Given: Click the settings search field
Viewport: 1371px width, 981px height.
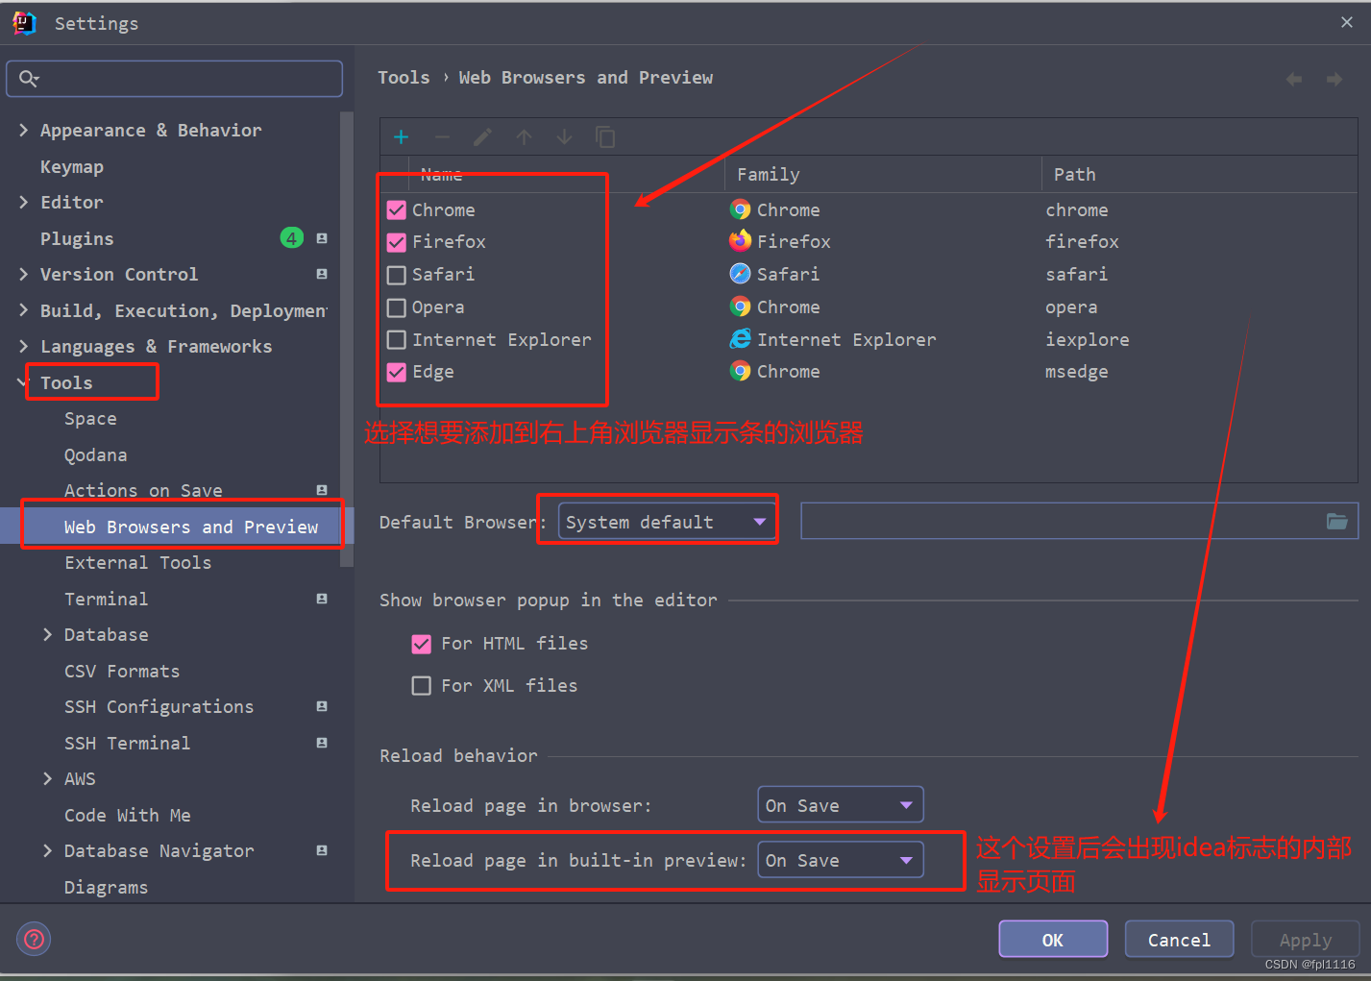Looking at the screenshot, I should [x=175, y=79].
